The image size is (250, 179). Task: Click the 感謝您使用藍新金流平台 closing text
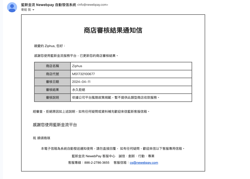pos(55,125)
